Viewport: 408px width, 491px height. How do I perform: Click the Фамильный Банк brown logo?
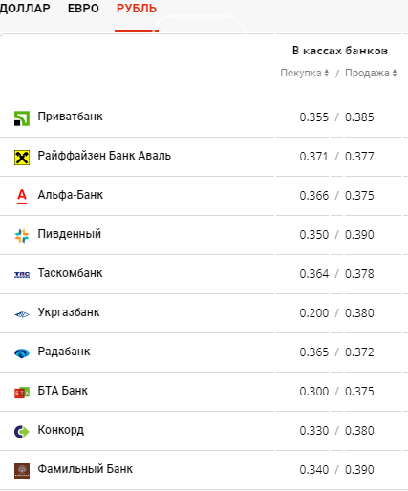(22, 471)
